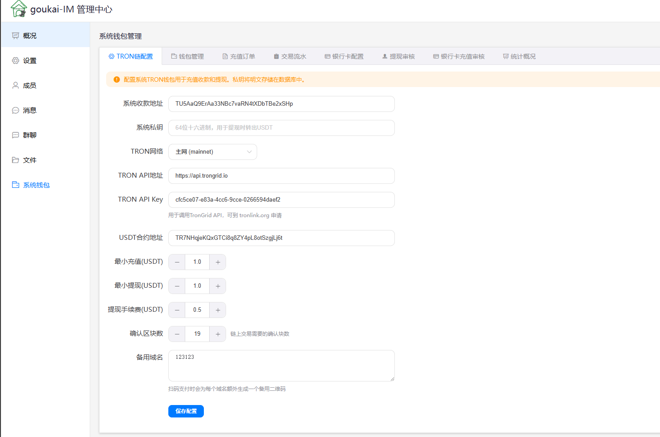Click the 保存配置 save button
Image resolution: width=660 pixels, height=437 pixels.
tap(186, 411)
